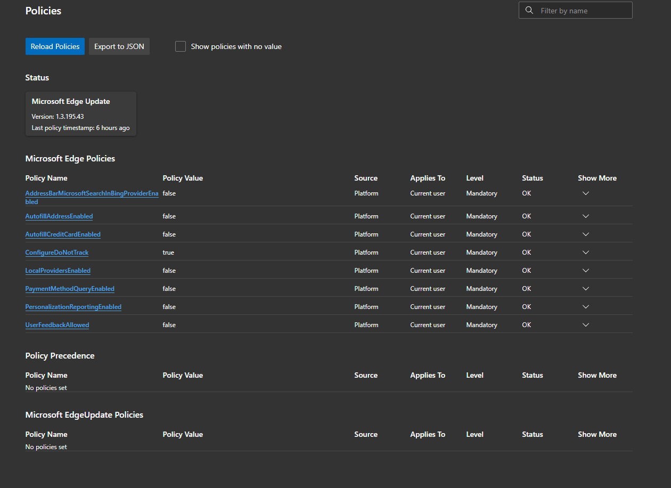This screenshot has width=671, height=488.
Task: Click the Reload Policies button
Action: coord(55,46)
